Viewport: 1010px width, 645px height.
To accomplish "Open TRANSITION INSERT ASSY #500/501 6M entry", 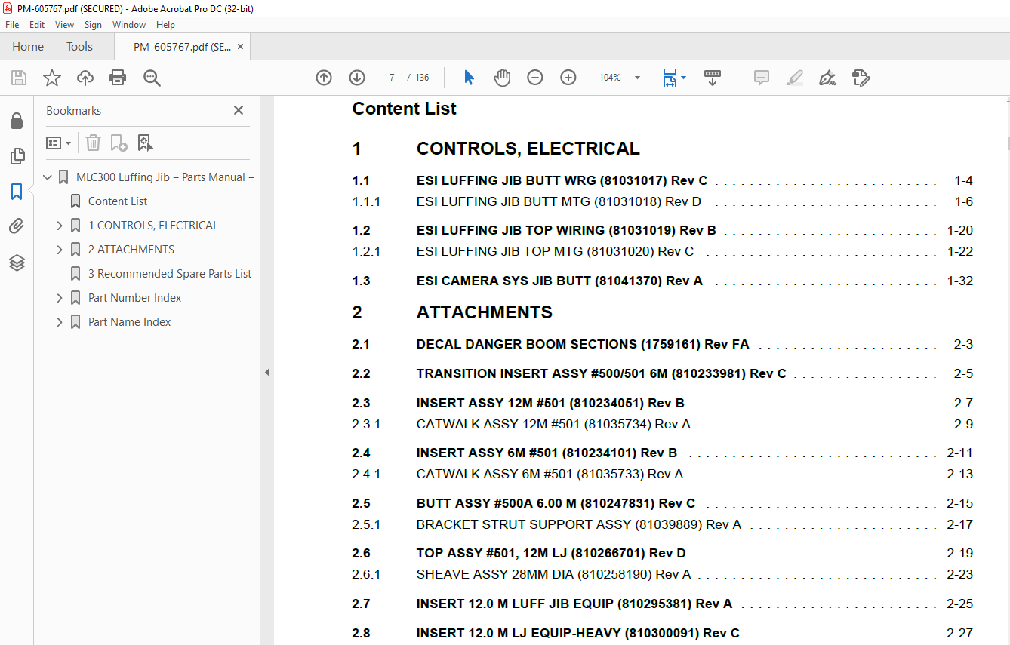I will 601,373.
